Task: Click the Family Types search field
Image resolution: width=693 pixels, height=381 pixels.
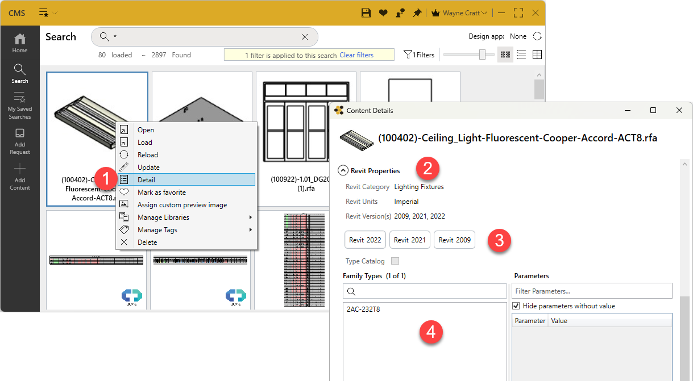Action: point(425,291)
